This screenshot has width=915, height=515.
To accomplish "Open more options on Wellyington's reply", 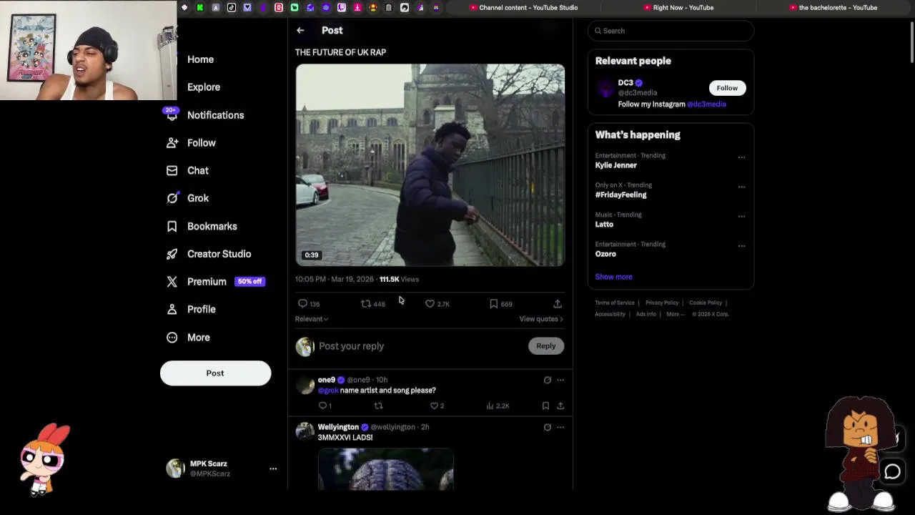I will [x=560, y=428].
